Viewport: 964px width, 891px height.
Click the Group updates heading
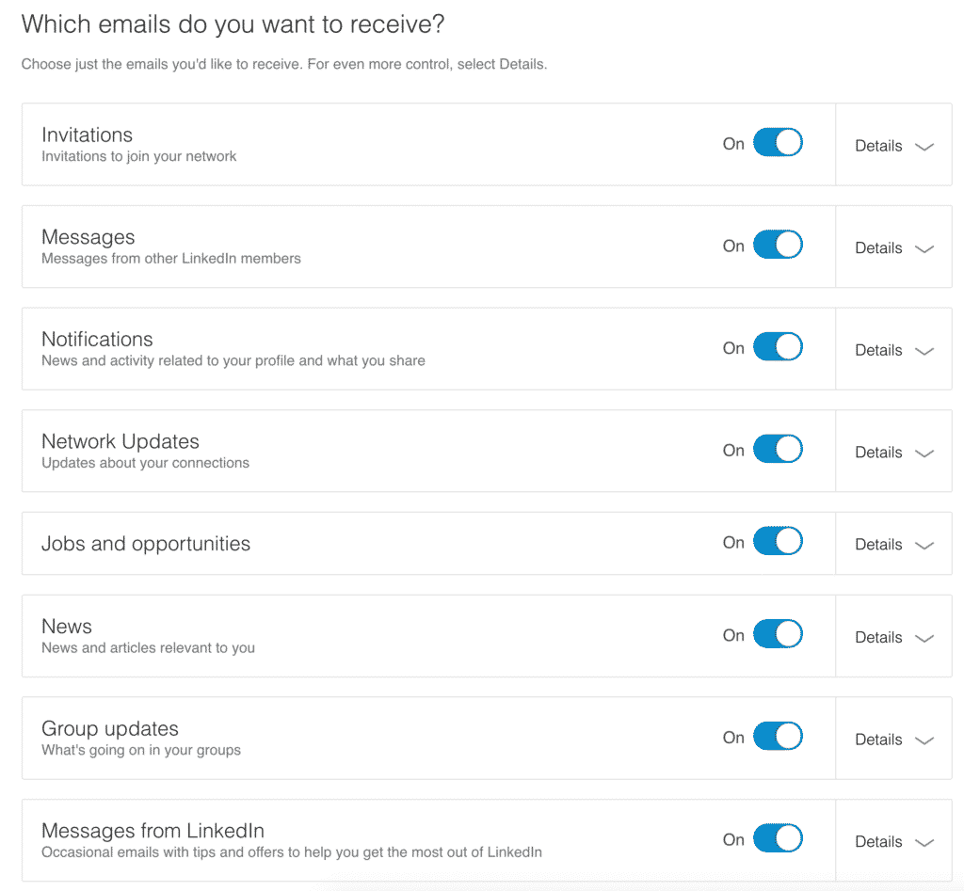coord(110,728)
